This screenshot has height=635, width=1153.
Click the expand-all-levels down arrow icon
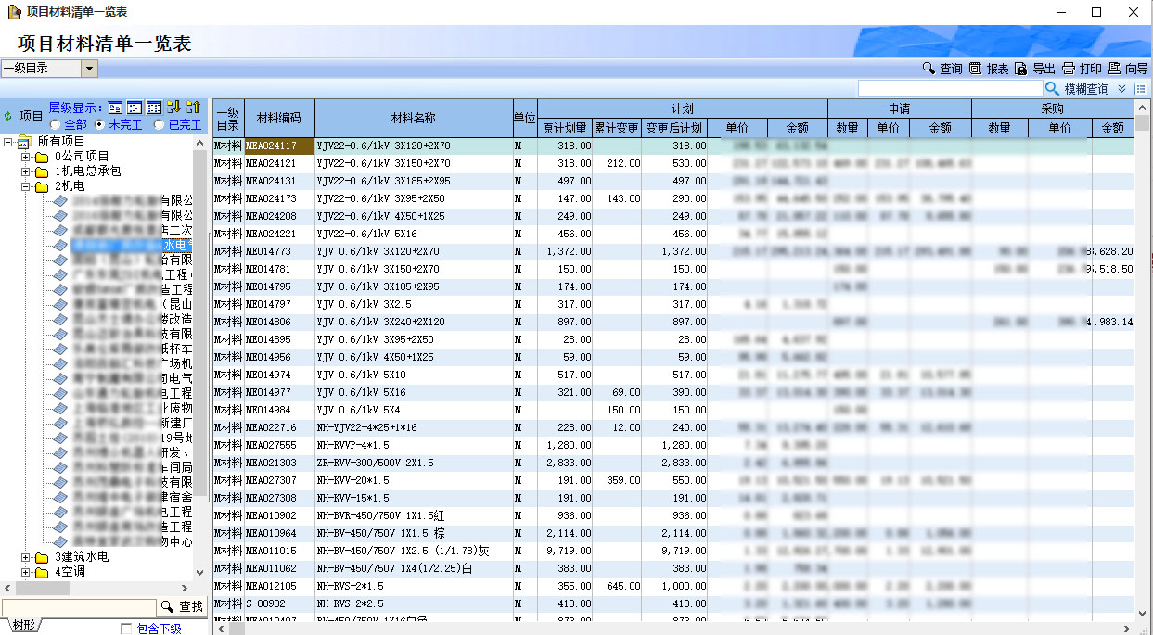pos(173,108)
